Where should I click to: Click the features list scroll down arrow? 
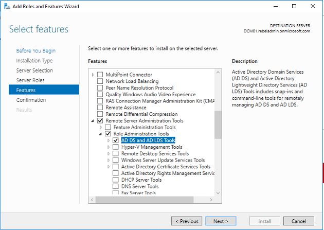218,193
